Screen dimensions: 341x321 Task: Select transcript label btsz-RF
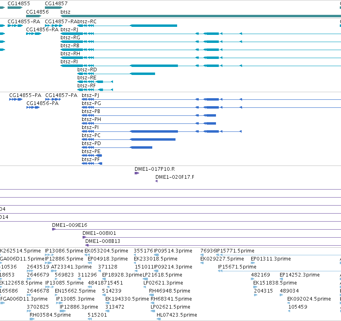[87, 86]
